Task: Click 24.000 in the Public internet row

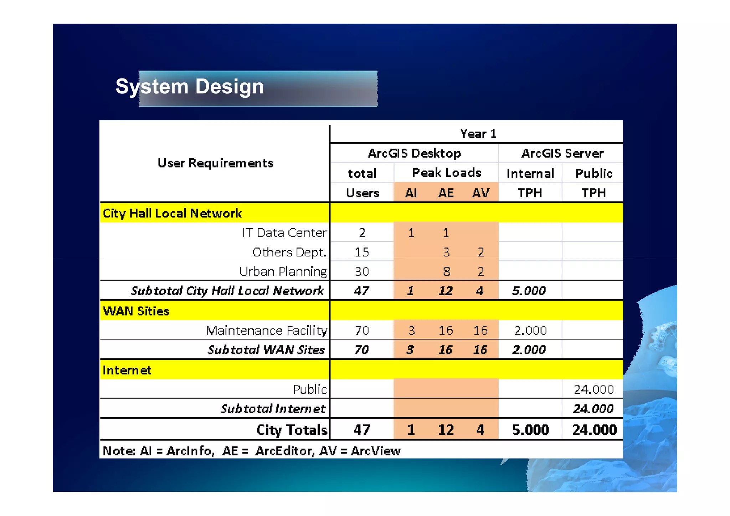Action: (x=594, y=389)
